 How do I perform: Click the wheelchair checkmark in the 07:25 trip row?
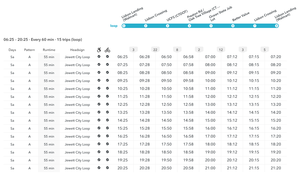tap(99, 64)
